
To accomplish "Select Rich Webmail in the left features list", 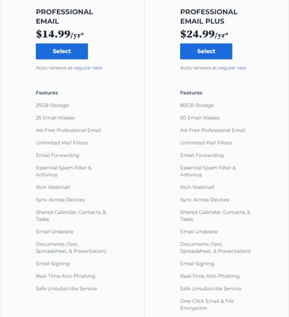I will pyautogui.click(x=52, y=187).
